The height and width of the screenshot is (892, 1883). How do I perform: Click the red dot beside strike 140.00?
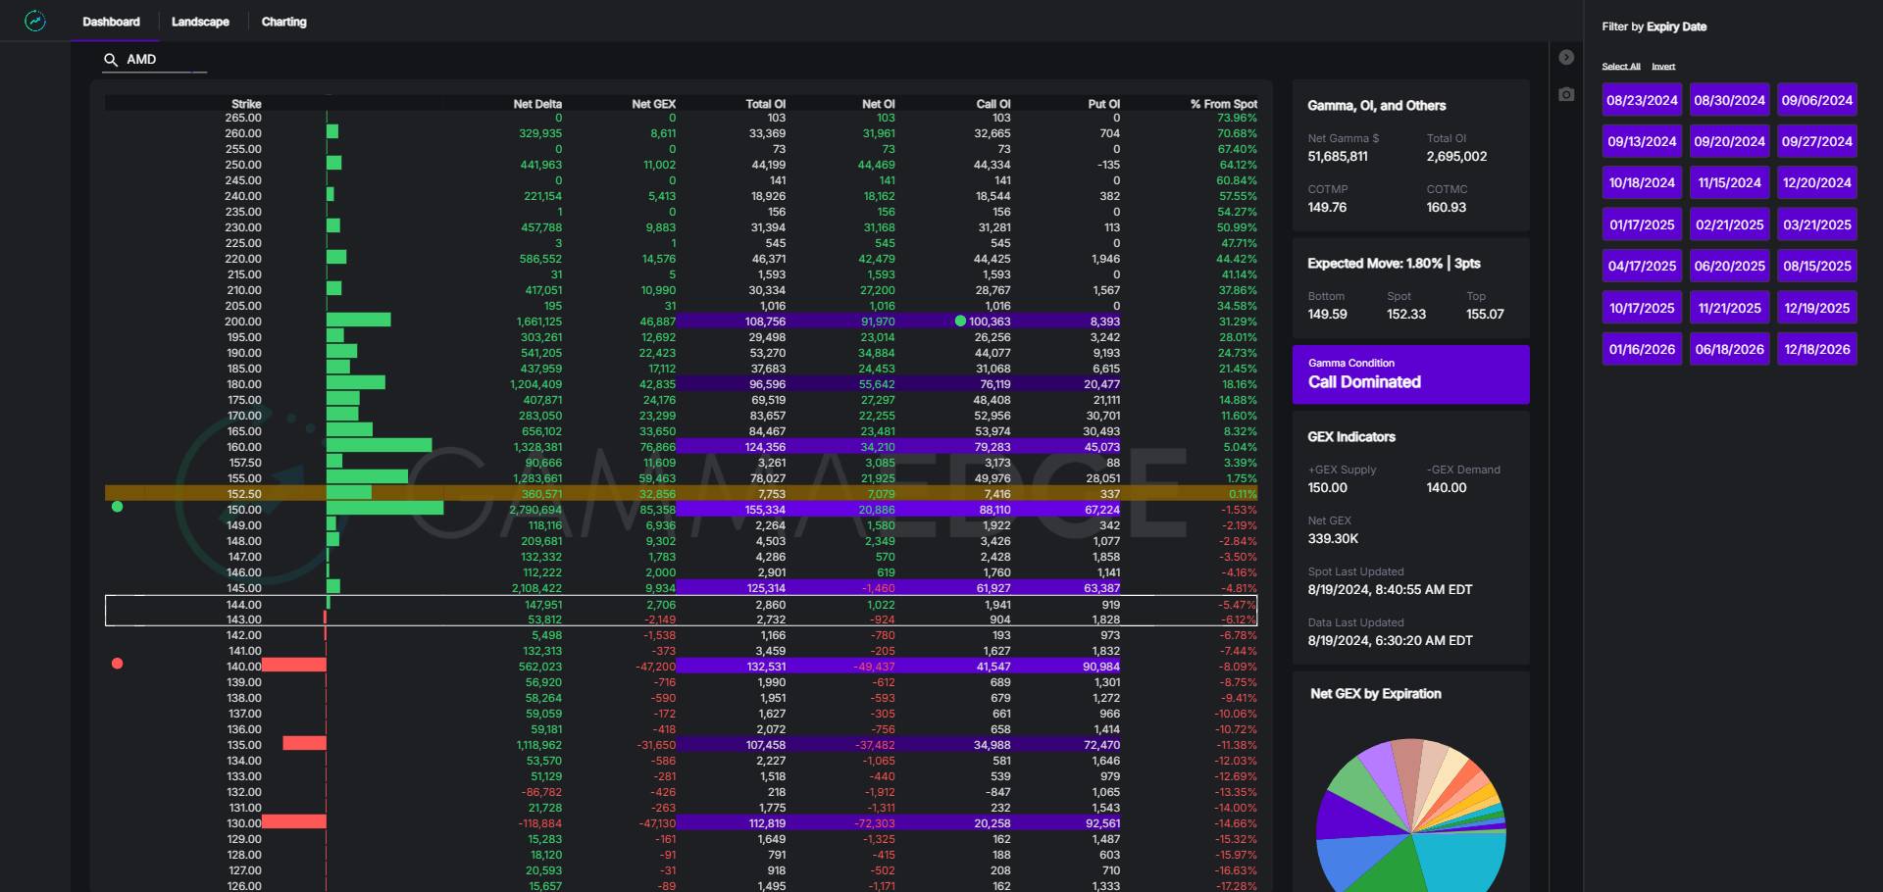[118, 664]
